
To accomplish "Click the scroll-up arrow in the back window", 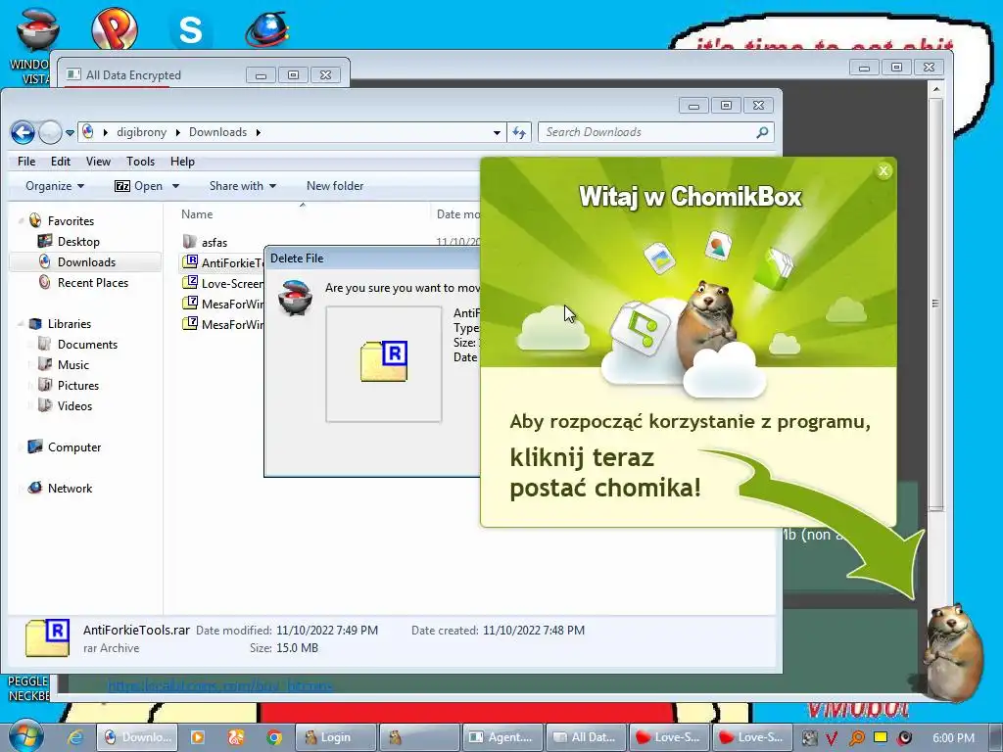I will coord(935,89).
